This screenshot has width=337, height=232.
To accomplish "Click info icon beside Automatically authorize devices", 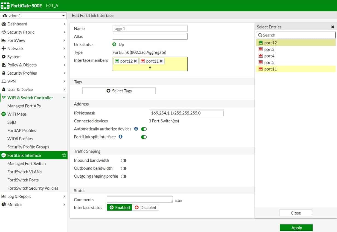I will point(136,129).
